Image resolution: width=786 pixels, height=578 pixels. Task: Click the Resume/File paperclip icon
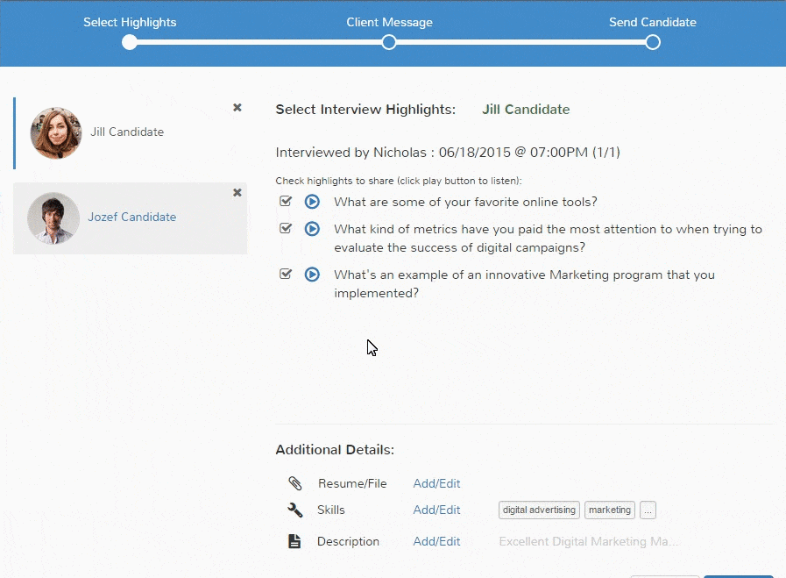294,483
